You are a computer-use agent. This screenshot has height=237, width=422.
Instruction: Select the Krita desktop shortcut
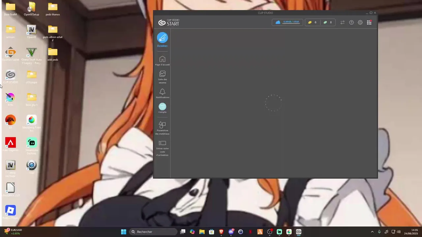(11, 100)
